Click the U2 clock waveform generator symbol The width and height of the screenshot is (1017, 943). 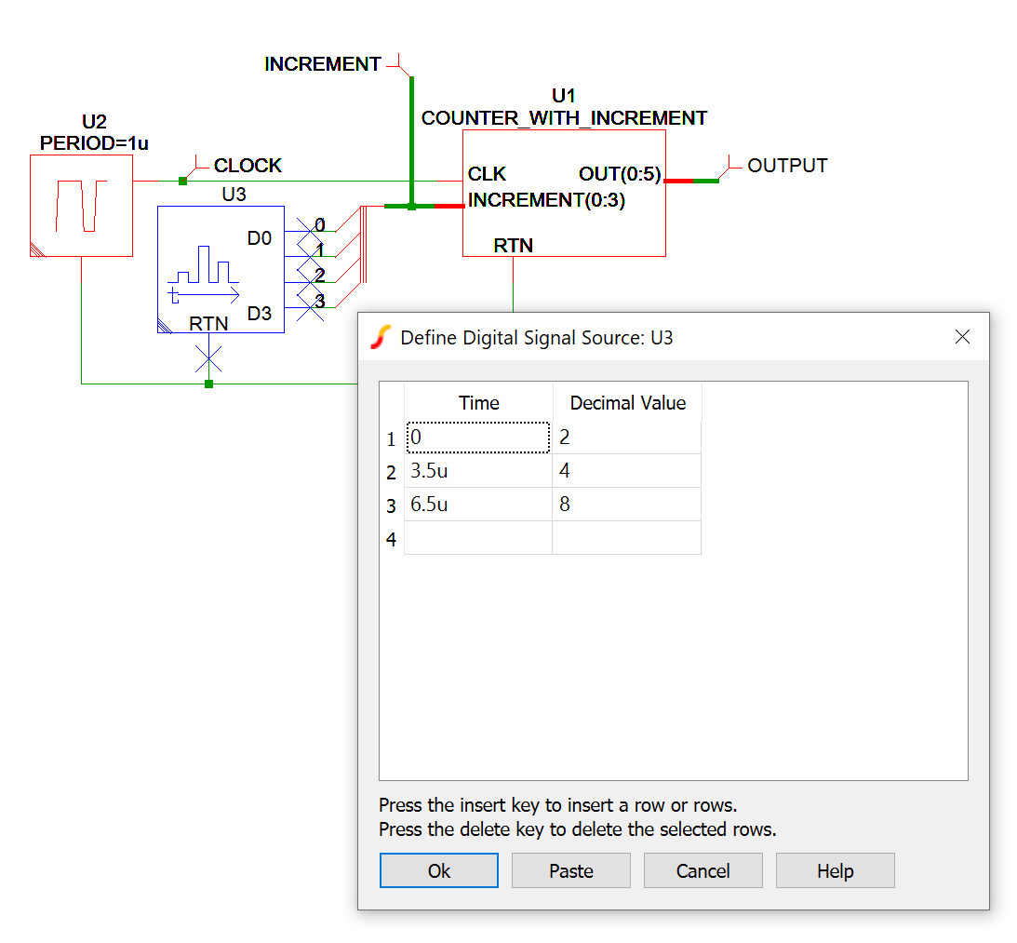click(81, 206)
